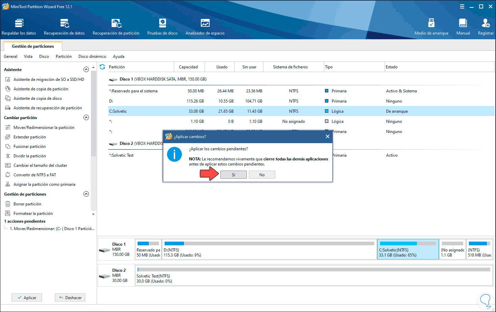The image size is (496, 312).
Task: Select D:(NTFS) block in disk map
Action: [x=269, y=249]
